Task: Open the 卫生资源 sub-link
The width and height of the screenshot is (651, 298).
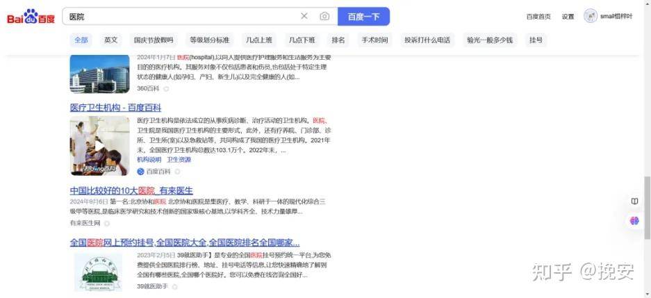Action: (179, 160)
